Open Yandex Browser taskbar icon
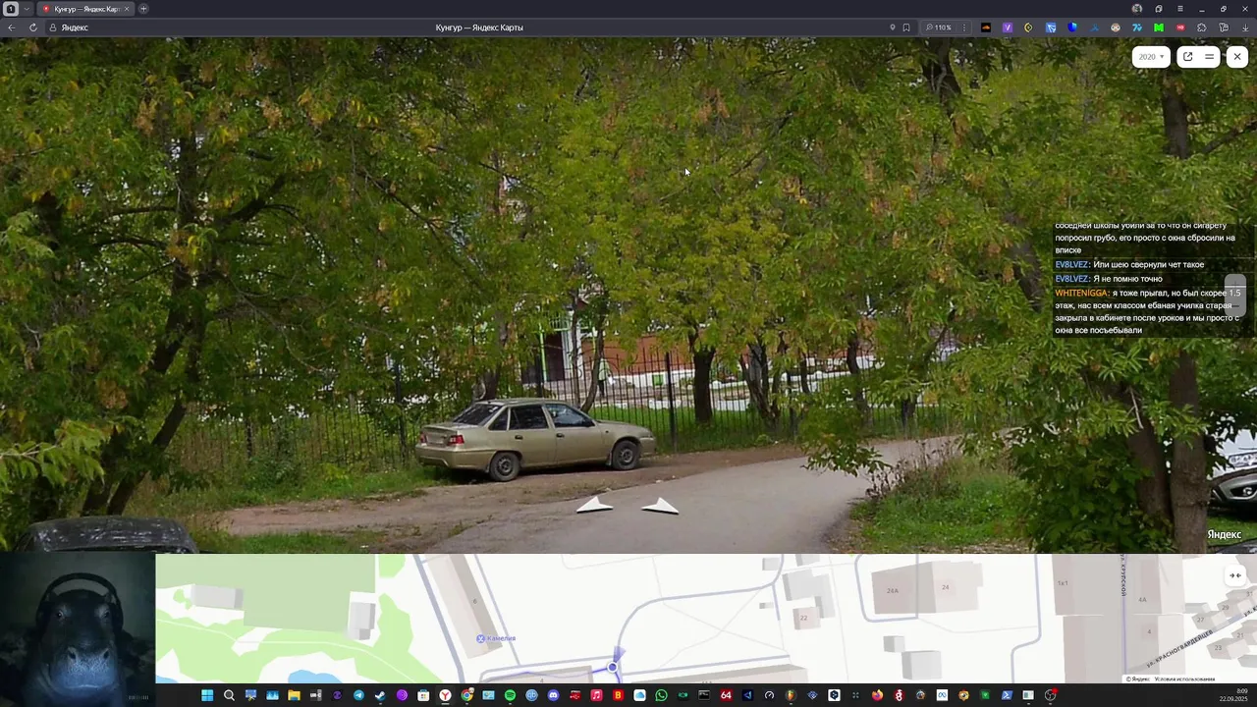 pyautogui.click(x=445, y=695)
